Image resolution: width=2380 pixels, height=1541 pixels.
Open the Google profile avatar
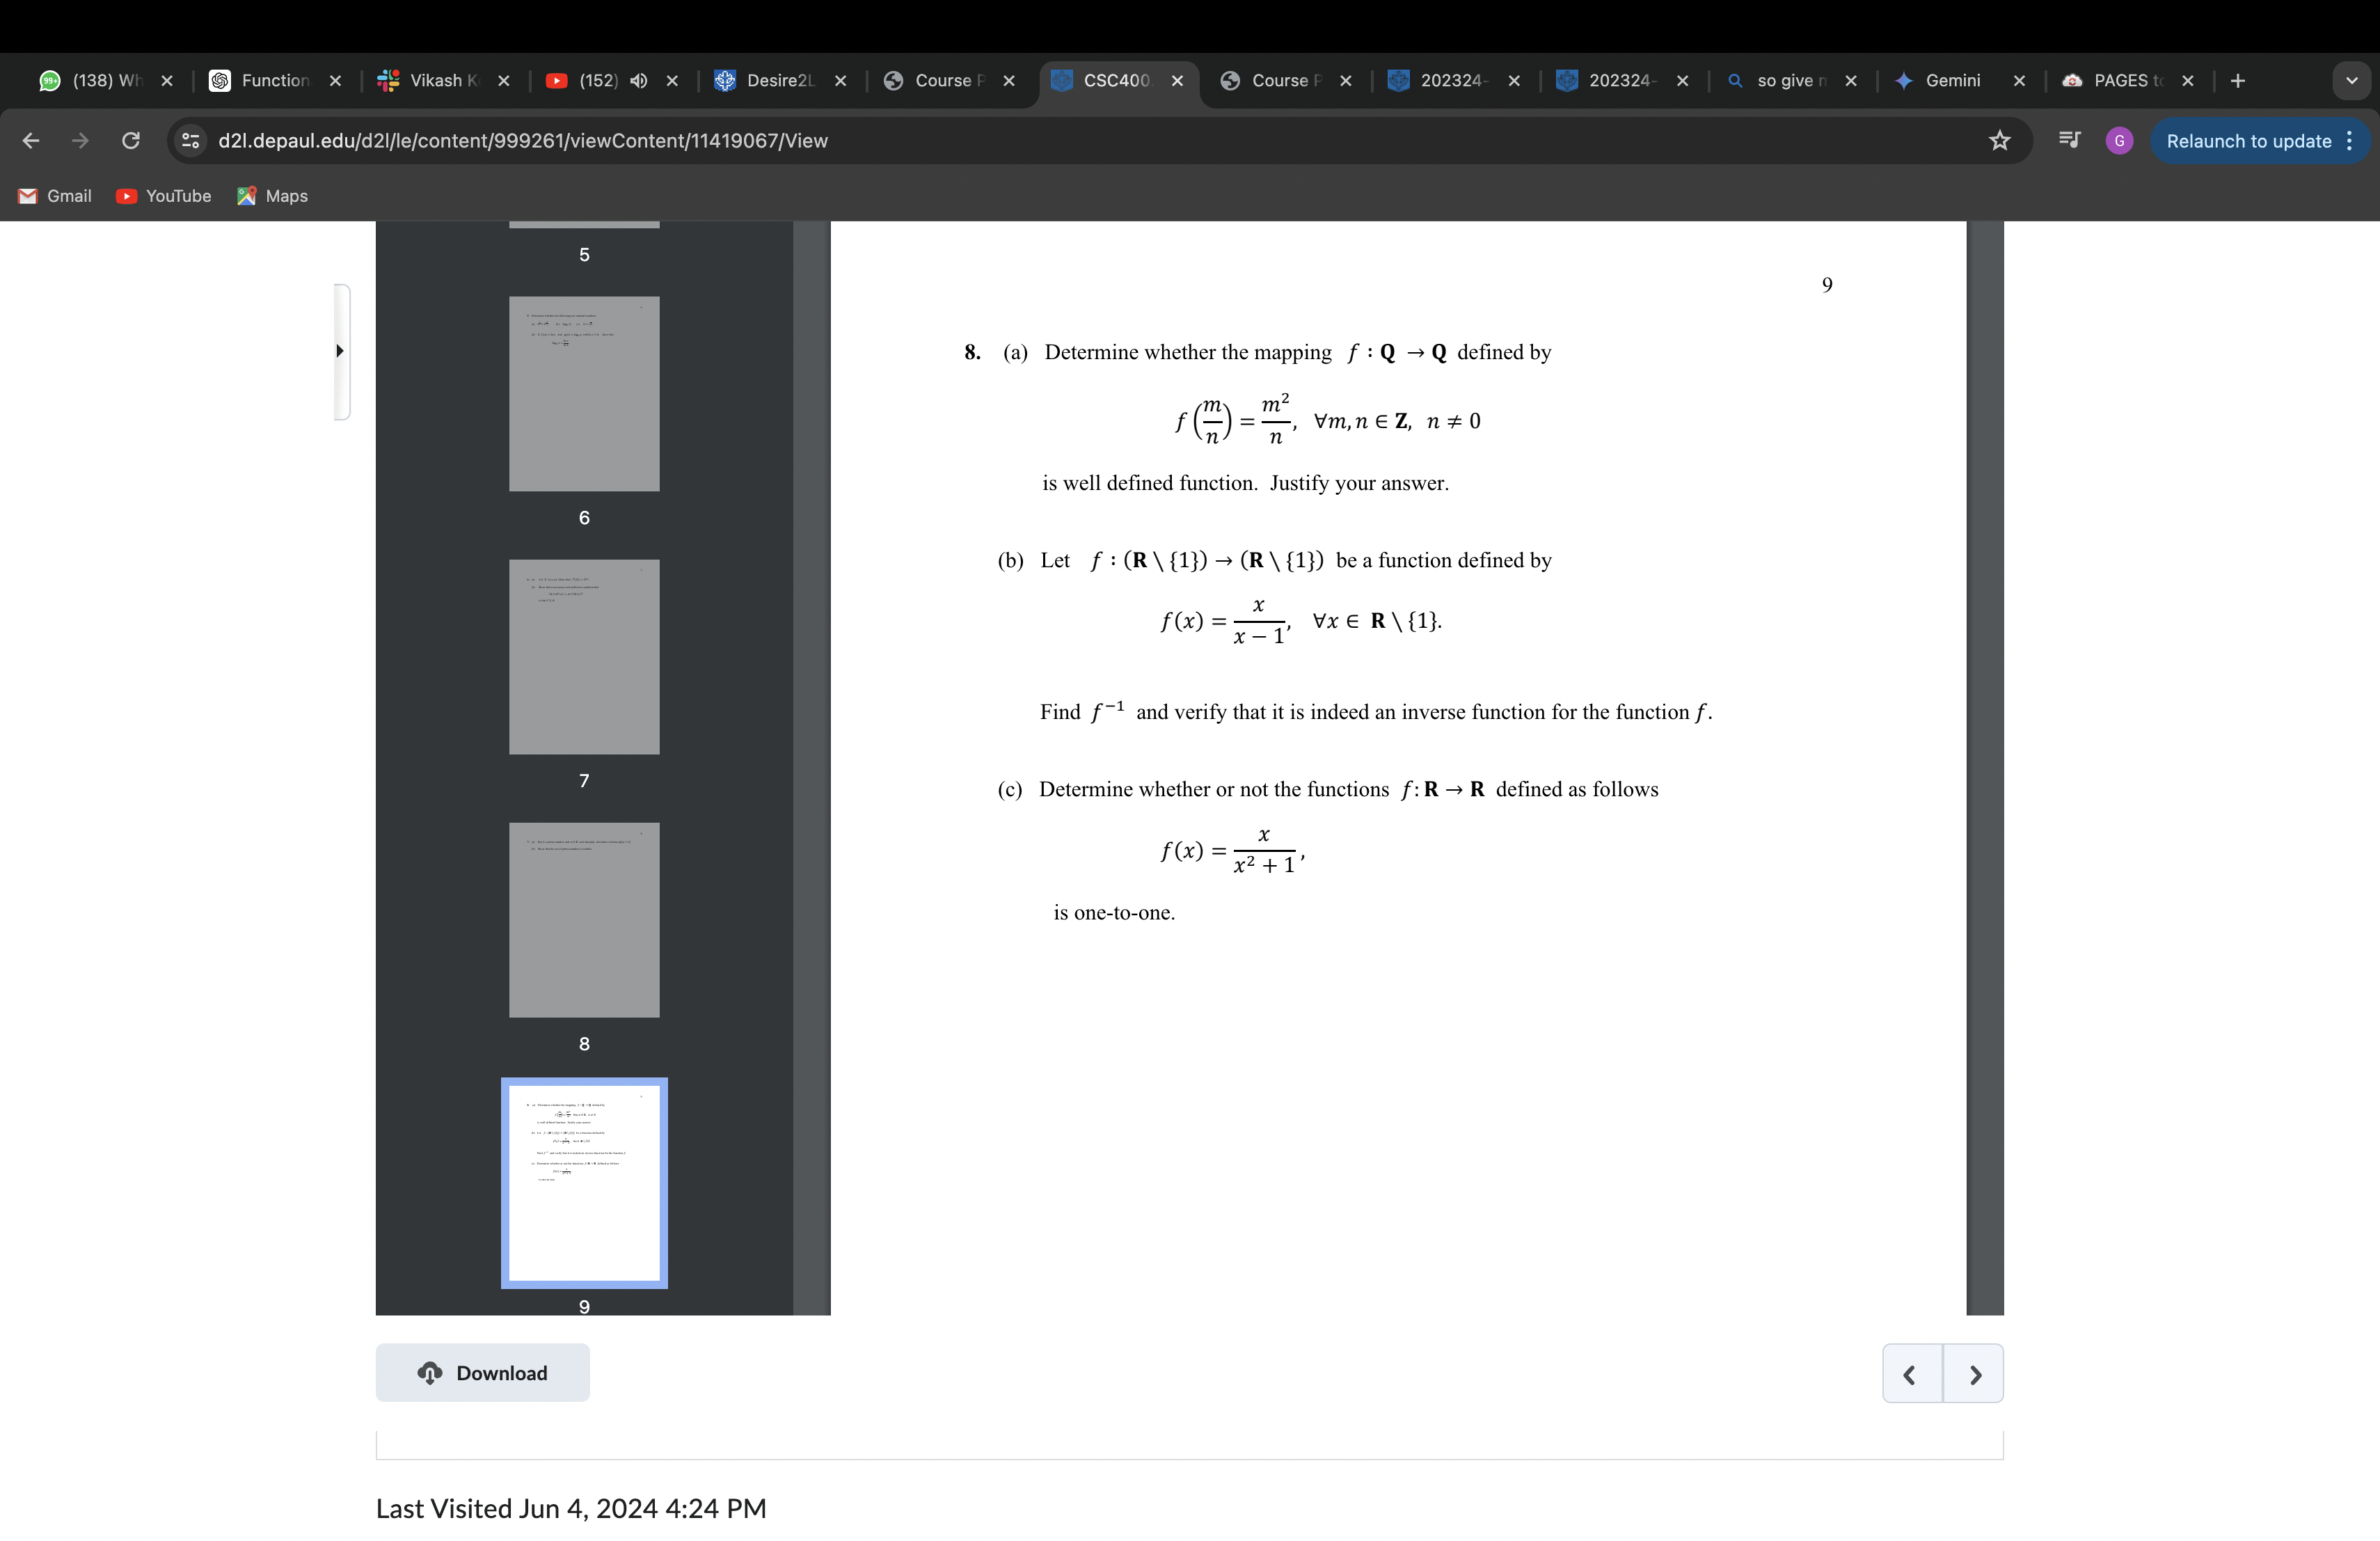pyautogui.click(x=2118, y=141)
